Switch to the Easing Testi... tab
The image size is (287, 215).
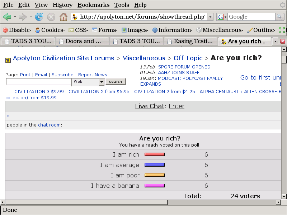pos(190,41)
